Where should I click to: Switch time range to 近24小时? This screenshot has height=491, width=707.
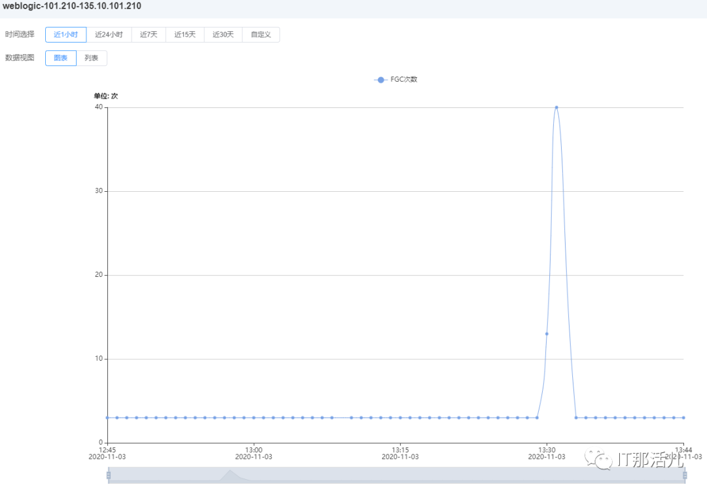pyautogui.click(x=109, y=35)
